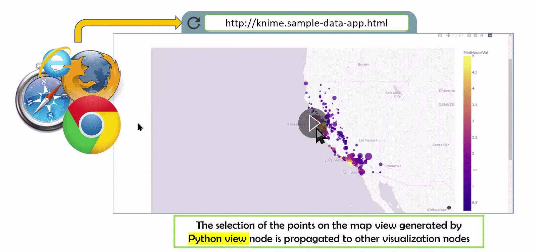Click the DENVER label on the map

coord(446,105)
